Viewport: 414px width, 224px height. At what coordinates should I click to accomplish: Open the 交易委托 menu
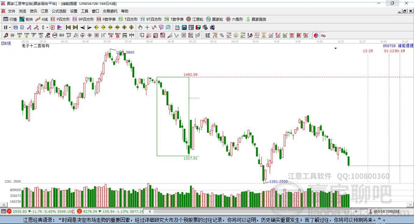tap(110, 11)
